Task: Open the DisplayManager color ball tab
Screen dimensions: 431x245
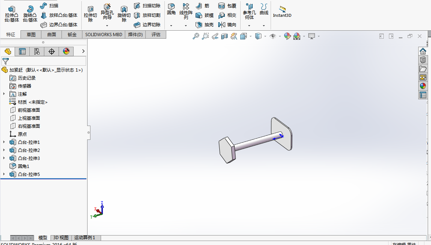Action: tap(66, 51)
